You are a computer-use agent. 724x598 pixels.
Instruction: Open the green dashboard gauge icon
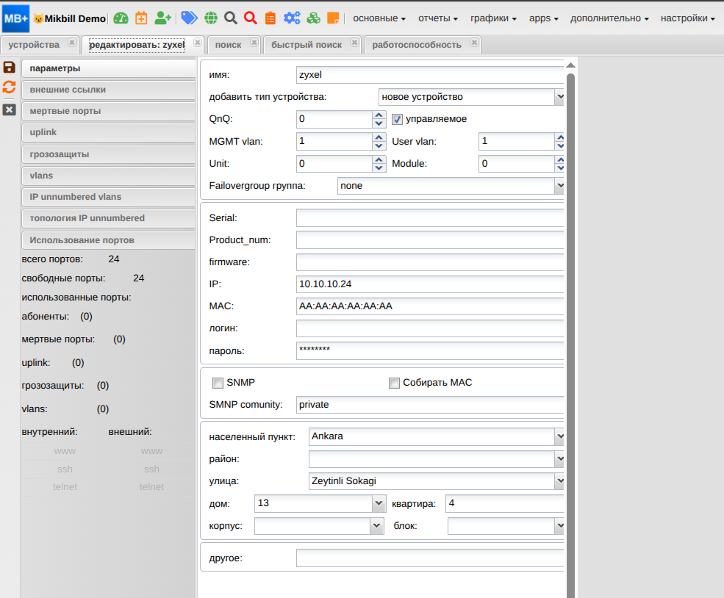[x=121, y=18]
